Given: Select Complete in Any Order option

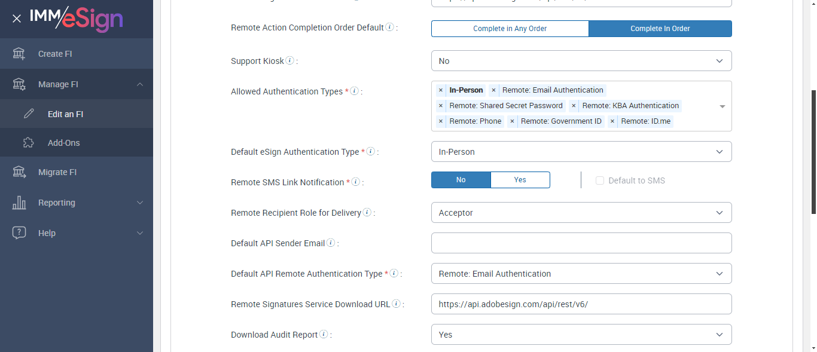Looking at the screenshot, I should click(x=510, y=29).
